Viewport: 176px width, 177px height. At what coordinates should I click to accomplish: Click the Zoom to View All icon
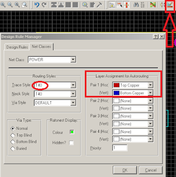point(17,4)
